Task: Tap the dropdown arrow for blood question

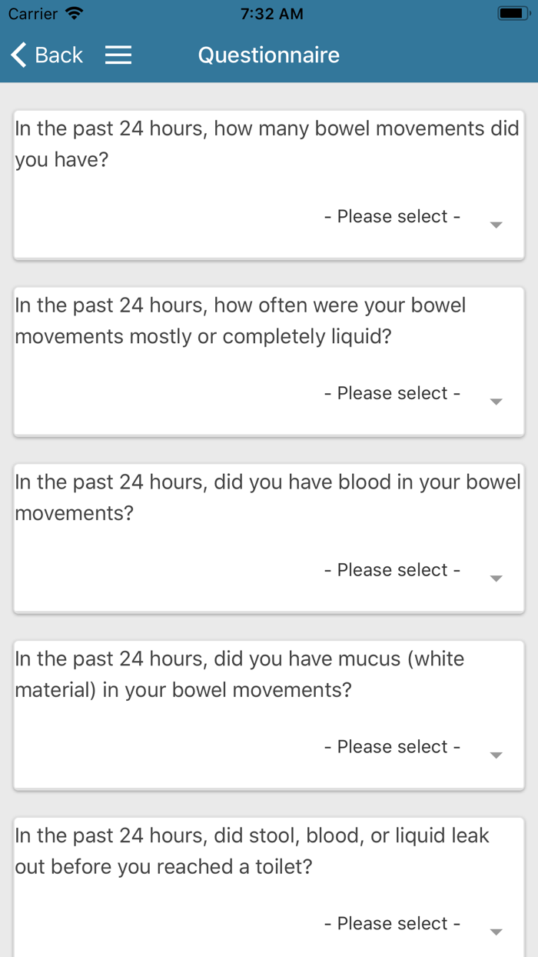Action: point(496,579)
